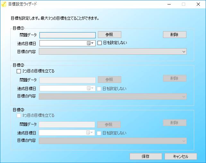The height and width of the screenshot is (163, 206).
Task: Open the 目標の内容 dropdown in 目標②
Action: click(x=184, y=96)
